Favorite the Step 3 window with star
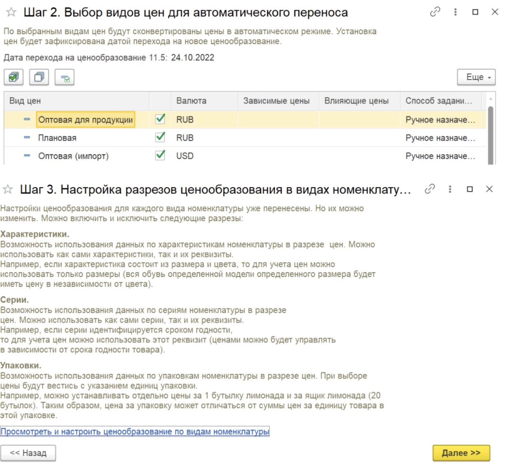 (x=8, y=189)
